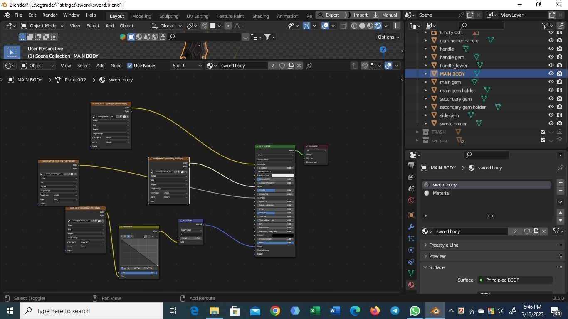This screenshot has width=568, height=319.
Task: Open the Material properties tab icon
Action: 411,285
